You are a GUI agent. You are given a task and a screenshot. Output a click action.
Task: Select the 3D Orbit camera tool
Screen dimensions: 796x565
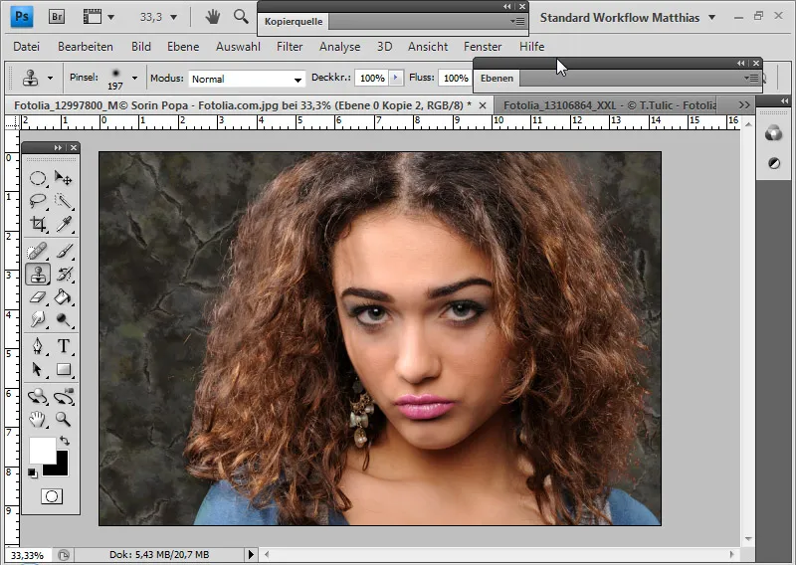click(64, 397)
